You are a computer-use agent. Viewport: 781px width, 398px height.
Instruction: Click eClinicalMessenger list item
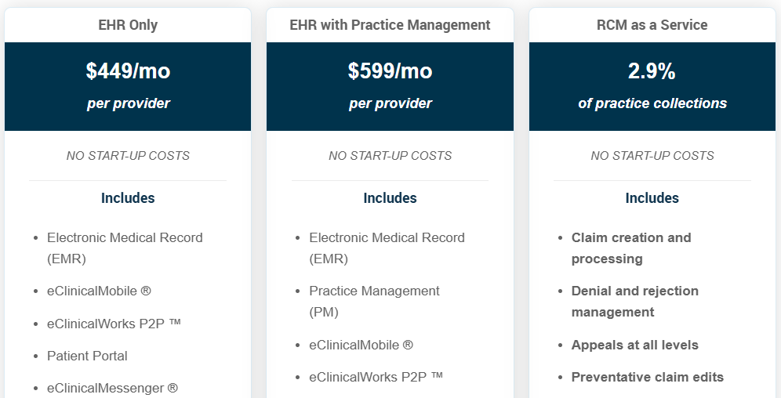(x=113, y=388)
